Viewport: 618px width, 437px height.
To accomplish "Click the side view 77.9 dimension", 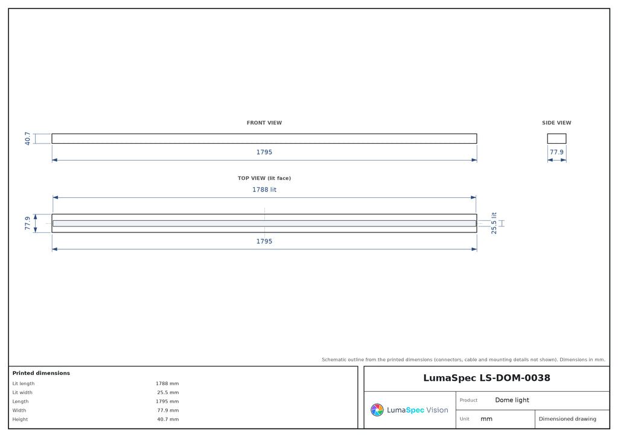I will click(x=556, y=152).
